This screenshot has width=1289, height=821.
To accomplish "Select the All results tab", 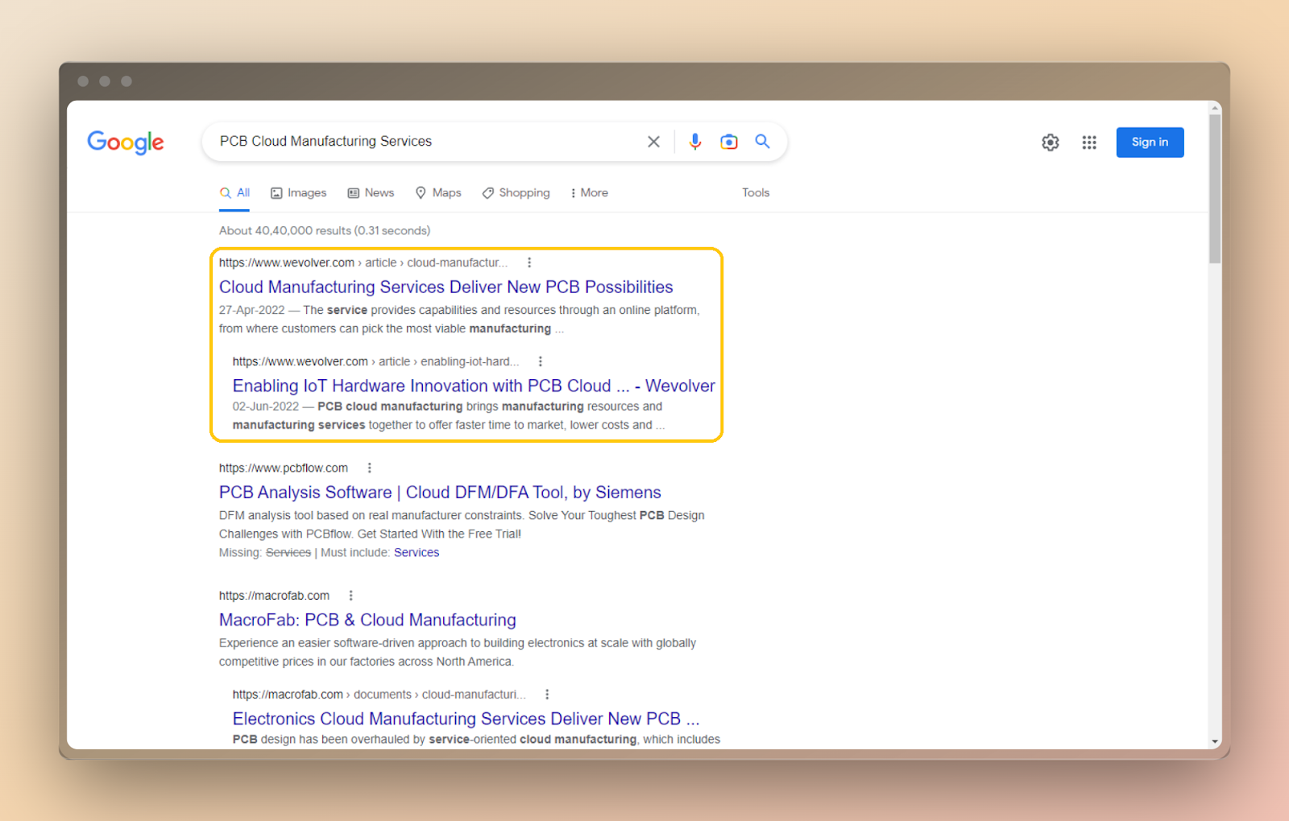I will 234,193.
